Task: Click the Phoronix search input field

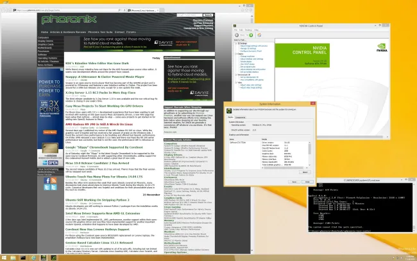Action: coord(189,15)
